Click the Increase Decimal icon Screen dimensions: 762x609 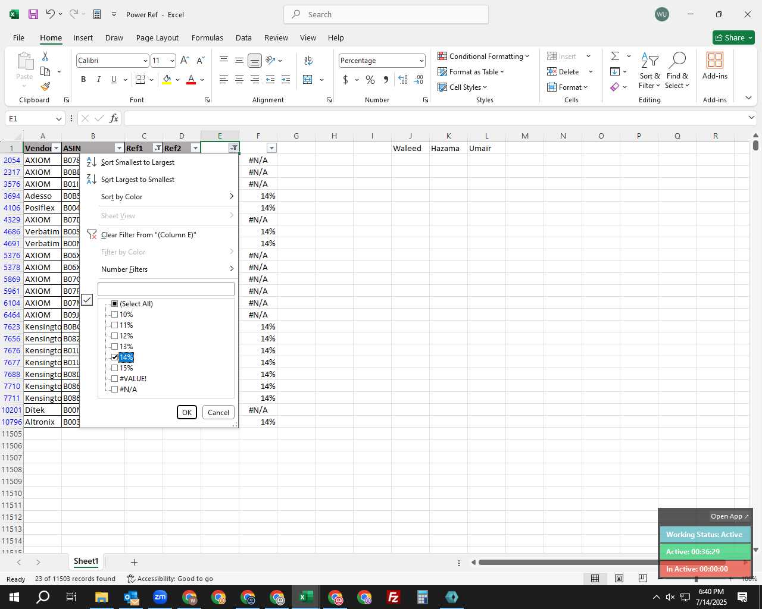(x=403, y=79)
